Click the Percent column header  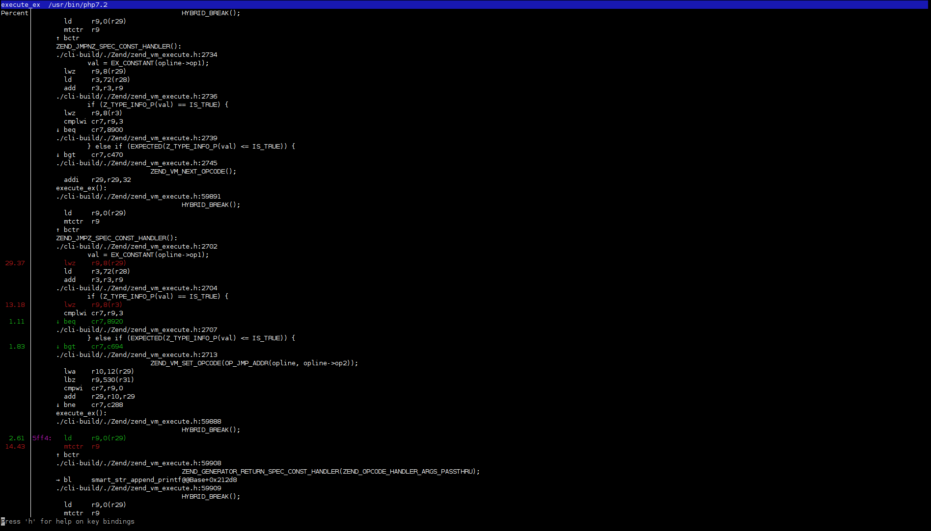pyautogui.click(x=15, y=13)
